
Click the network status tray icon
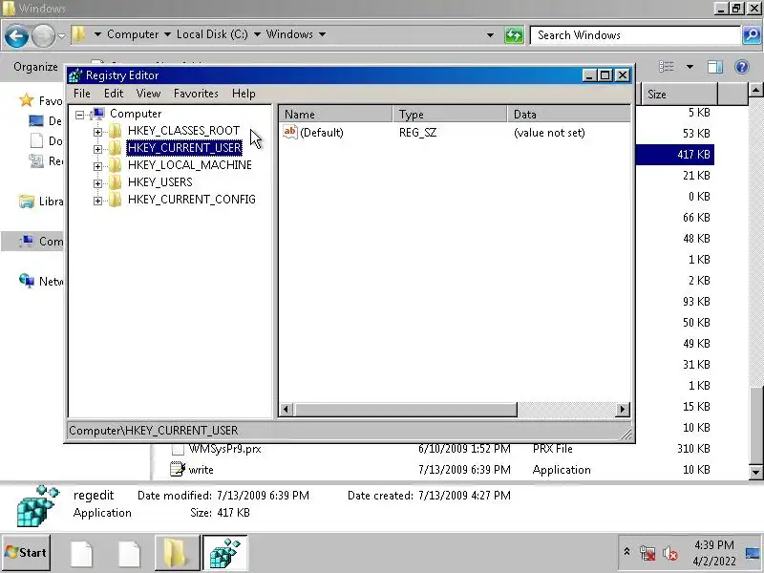[x=647, y=553]
